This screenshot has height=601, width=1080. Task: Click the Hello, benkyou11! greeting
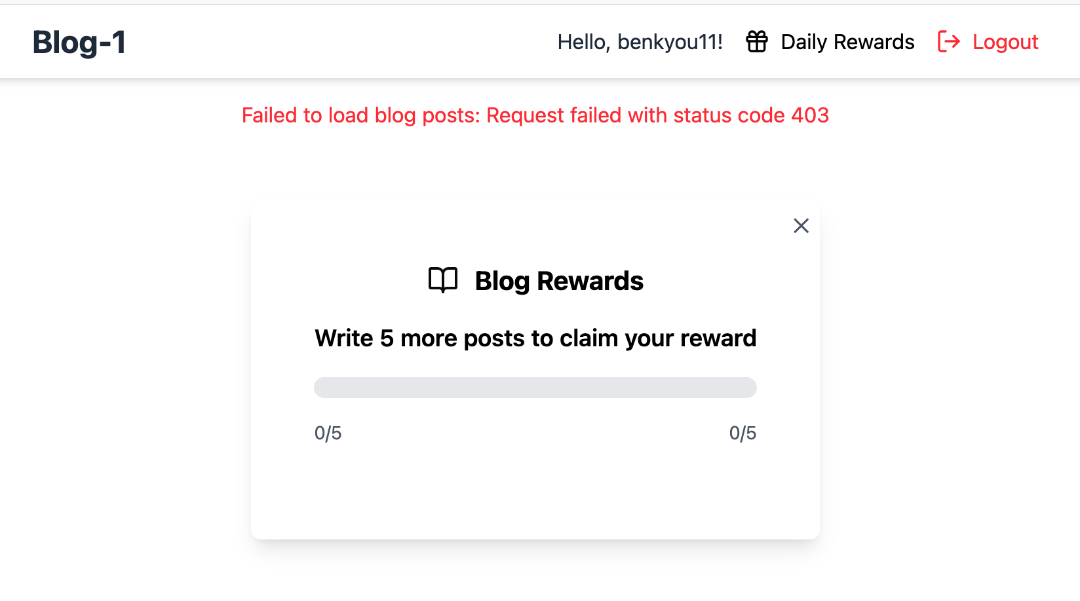(x=640, y=42)
